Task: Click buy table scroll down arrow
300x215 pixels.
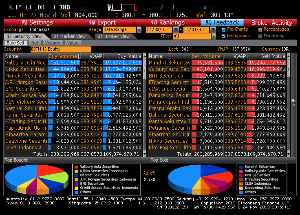Action: tap(145, 154)
